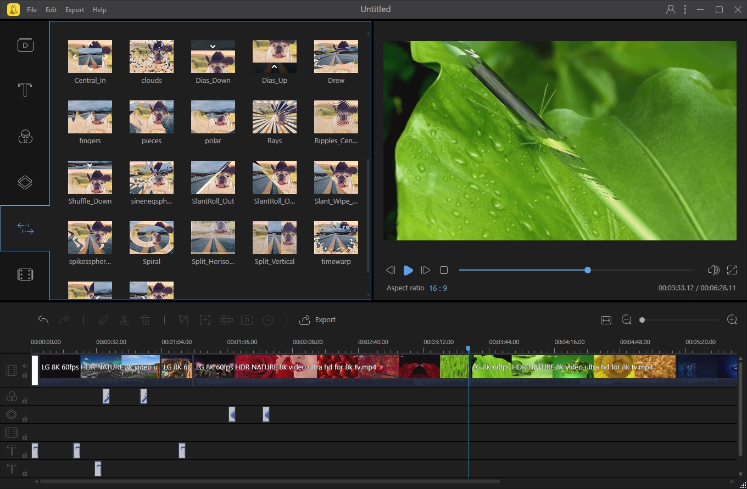This screenshot has width=747, height=489.
Task: Click the preview playback progress slider
Action: tap(576, 270)
